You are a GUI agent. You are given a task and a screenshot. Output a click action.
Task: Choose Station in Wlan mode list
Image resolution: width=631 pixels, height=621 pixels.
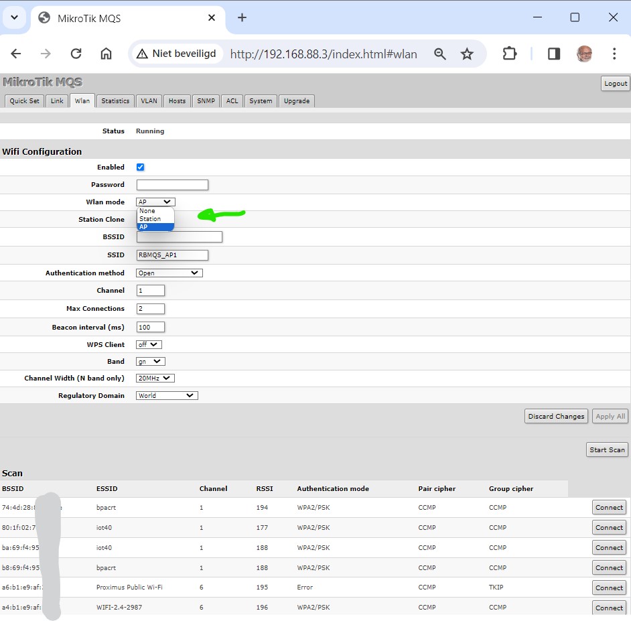click(x=150, y=219)
